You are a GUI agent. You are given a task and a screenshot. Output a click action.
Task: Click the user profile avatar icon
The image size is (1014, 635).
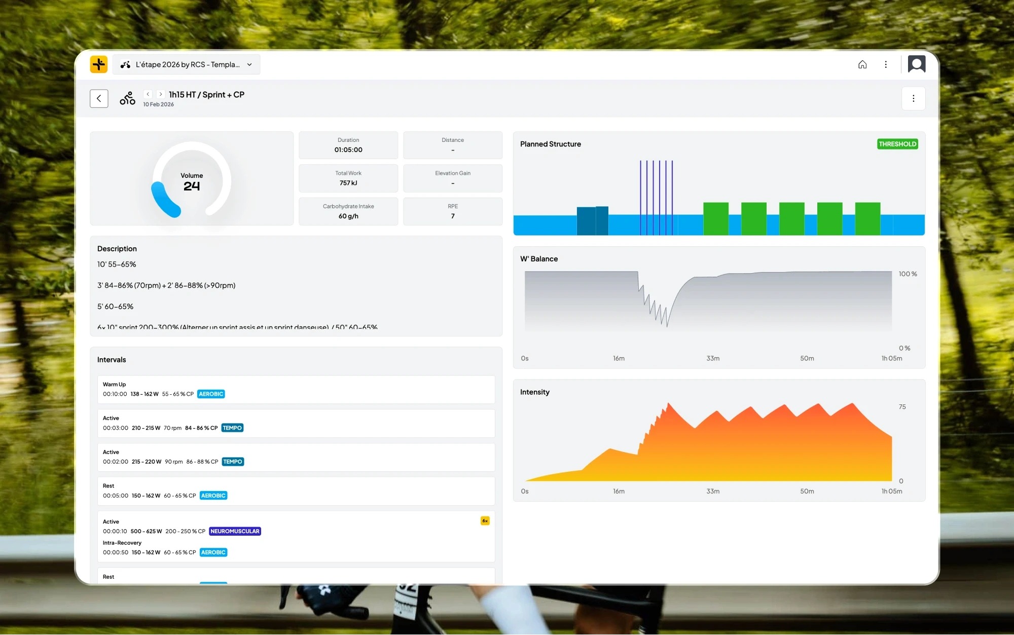916,64
